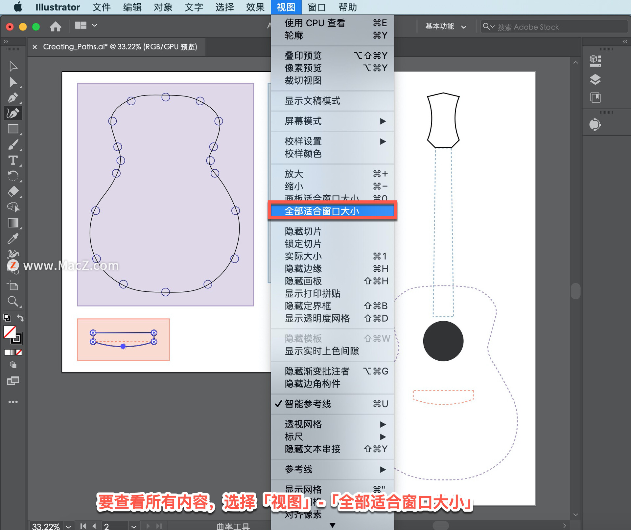Swap fill and stroke colors
The image size is (631, 530).
tap(20, 318)
